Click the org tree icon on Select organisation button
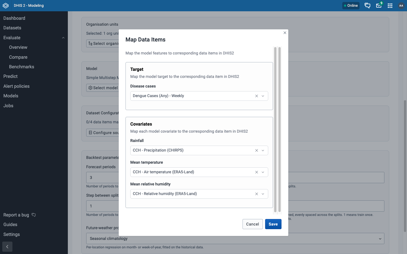Screen dimensions: 407x254 (90, 43)
